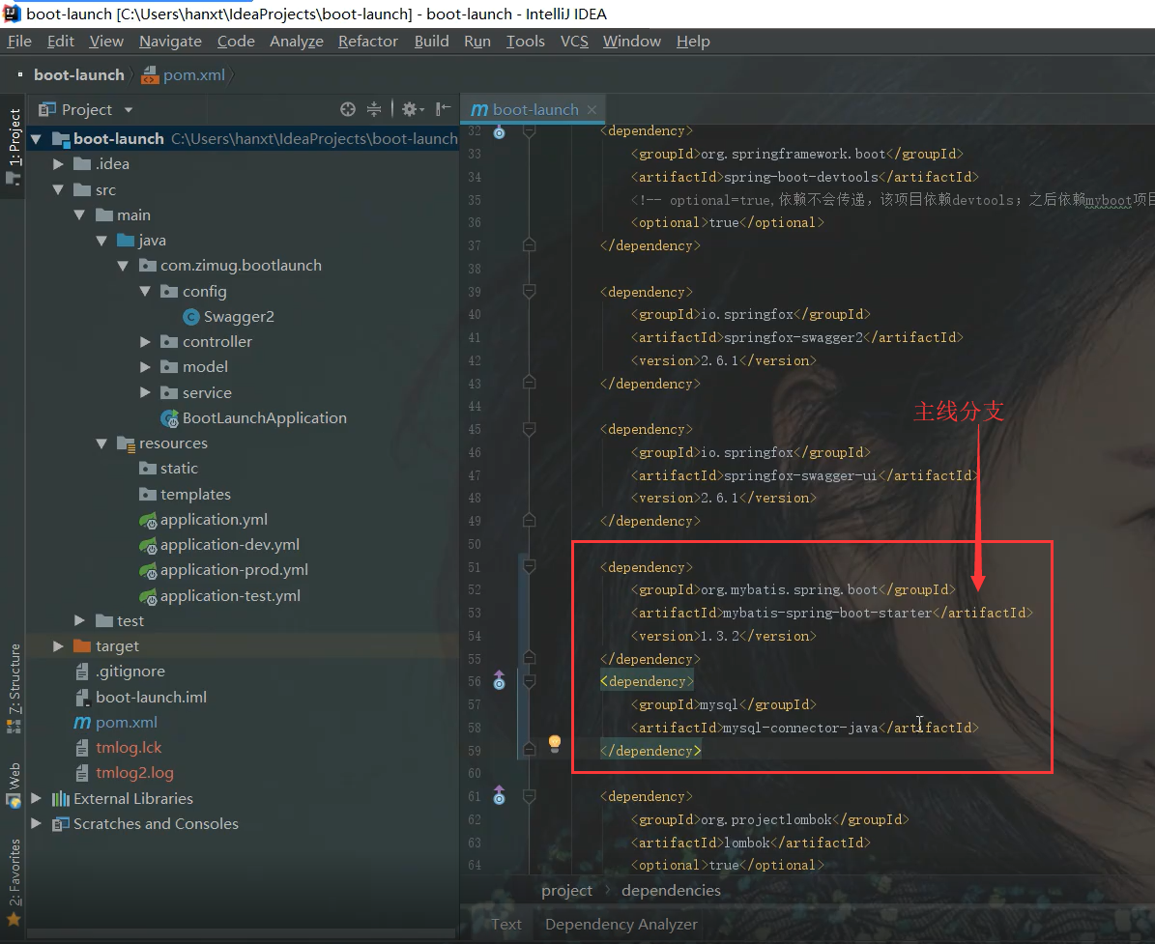The height and width of the screenshot is (944, 1155).
Task: Open the Tools menu
Action: 525,42
